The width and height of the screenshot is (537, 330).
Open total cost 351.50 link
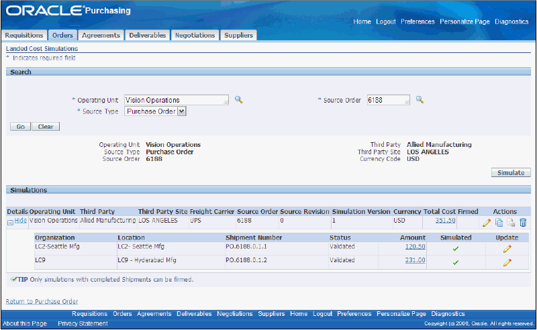pyautogui.click(x=445, y=221)
